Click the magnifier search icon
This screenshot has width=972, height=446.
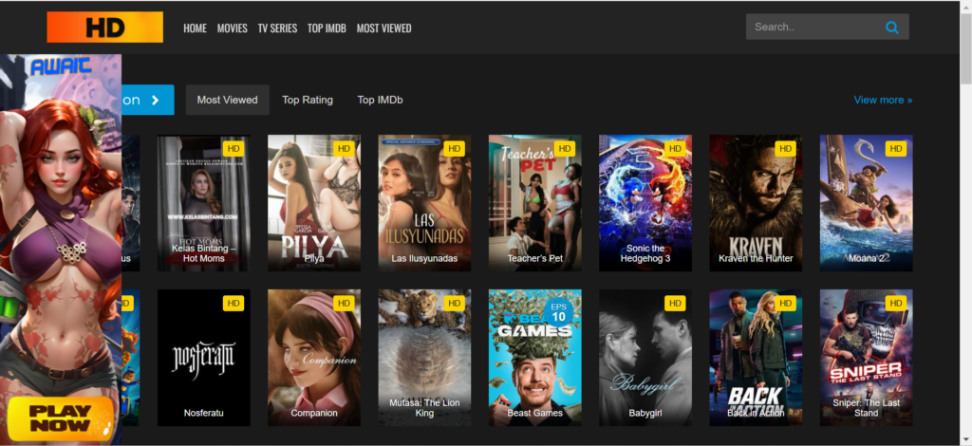[x=892, y=28]
